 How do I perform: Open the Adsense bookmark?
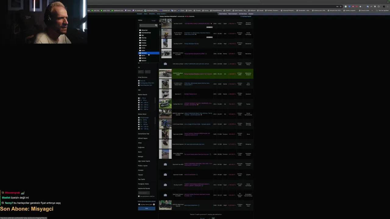pos(252,10)
